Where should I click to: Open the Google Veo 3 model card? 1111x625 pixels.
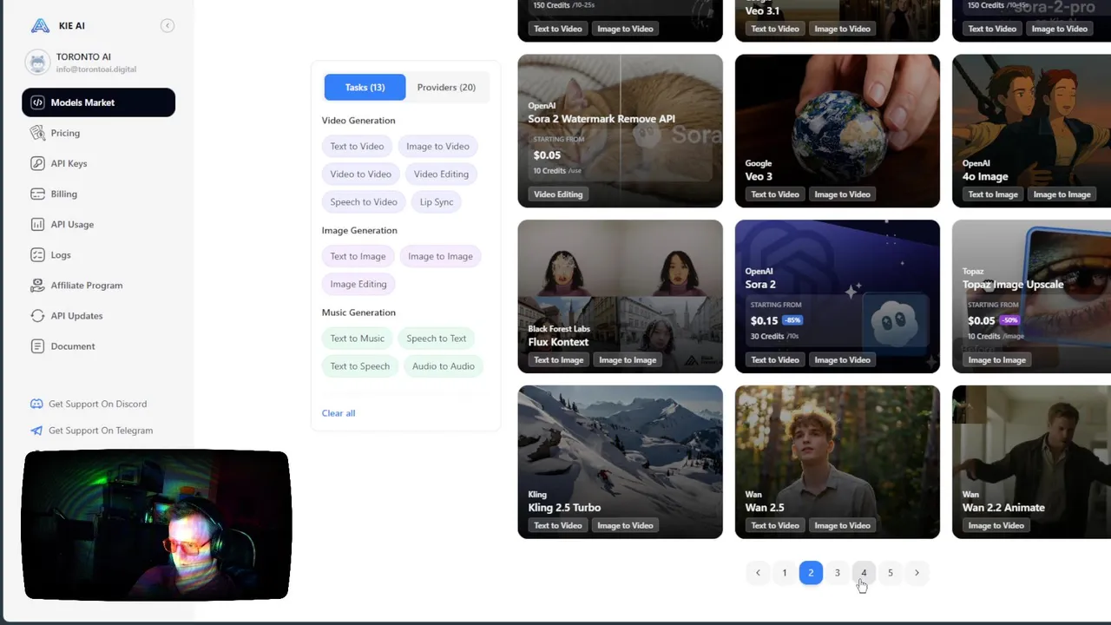click(837, 131)
